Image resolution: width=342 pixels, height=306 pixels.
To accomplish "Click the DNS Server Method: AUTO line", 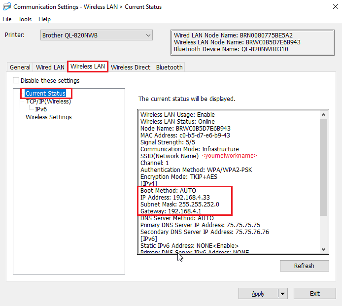I will [177, 218].
